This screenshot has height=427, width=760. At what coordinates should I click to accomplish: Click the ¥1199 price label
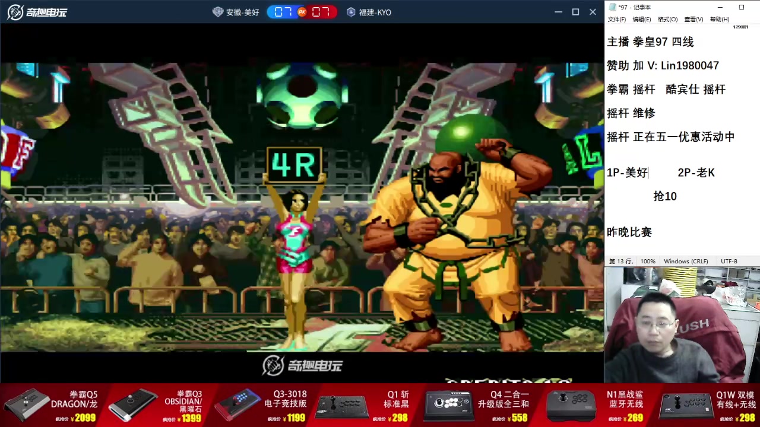(x=294, y=418)
